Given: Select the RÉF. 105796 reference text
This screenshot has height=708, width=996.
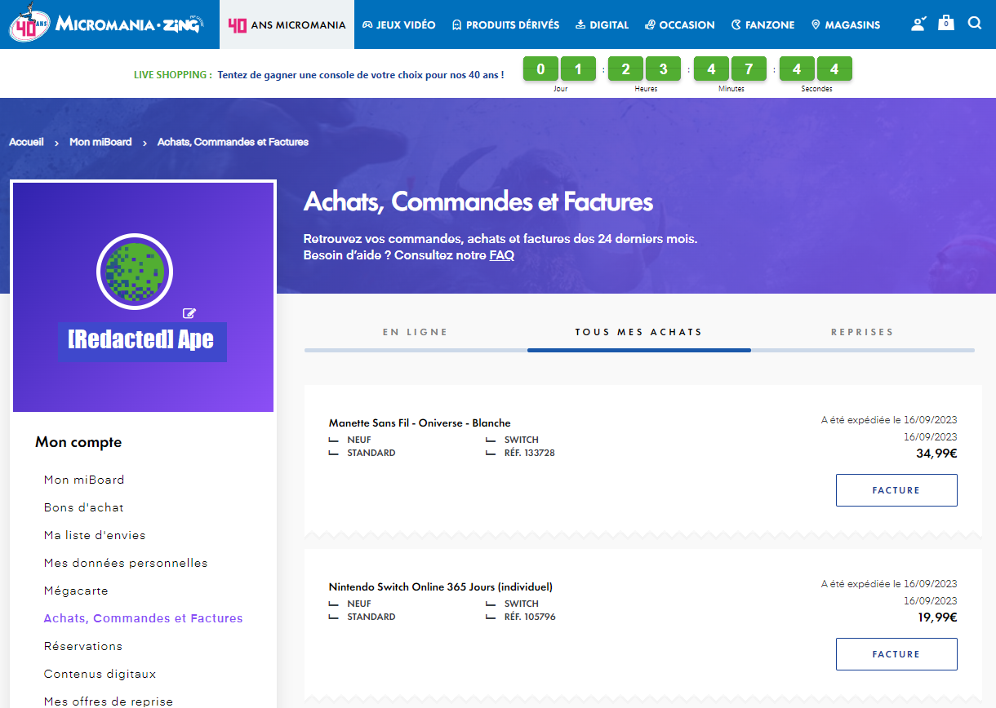Looking at the screenshot, I should [530, 617].
